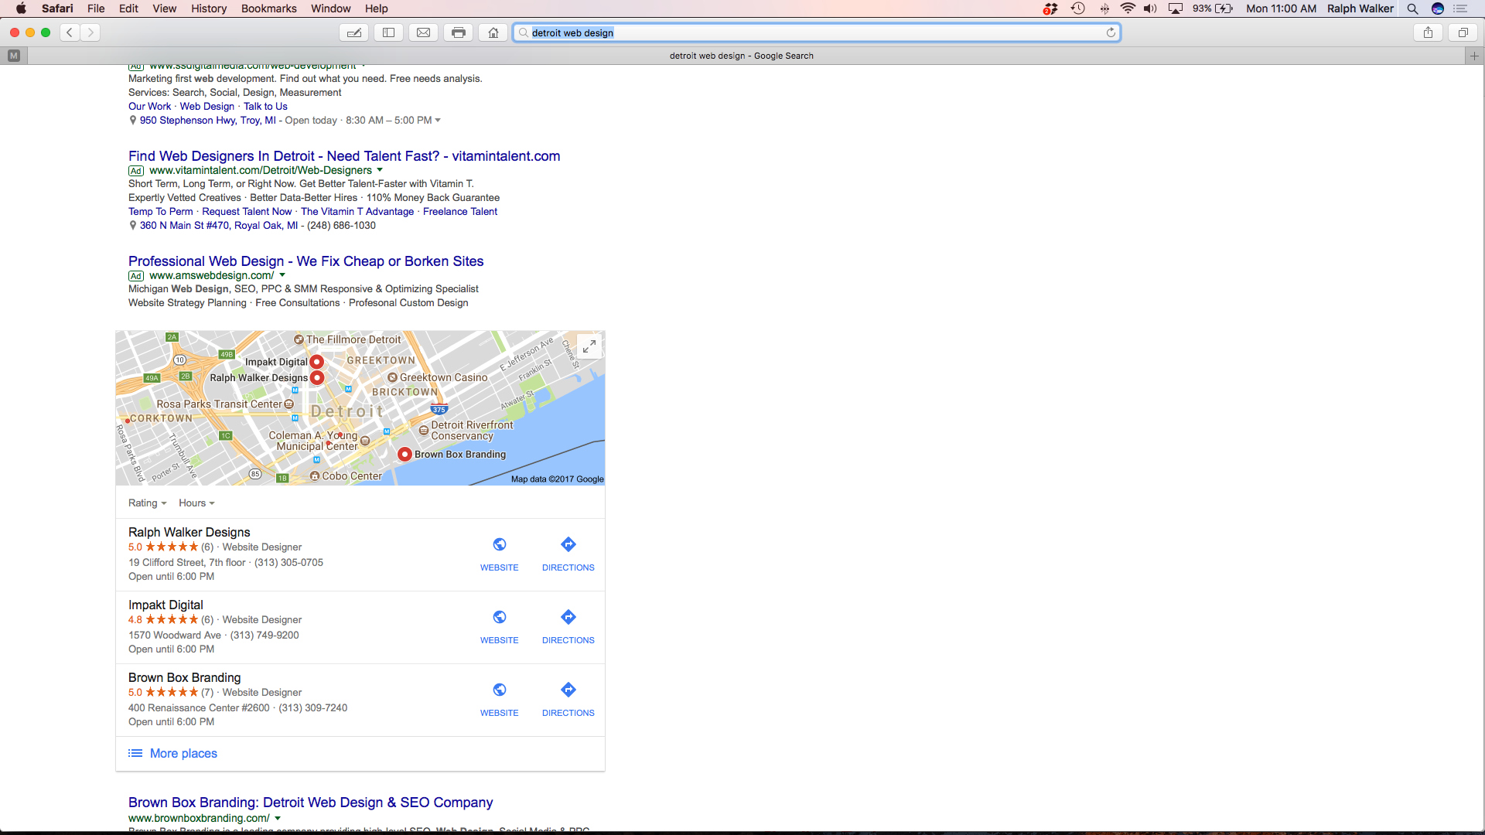This screenshot has width=1485, height=835.
Task: Expand brownboxbranding.com URL dropdown arrow
Action: coord(278,818)
